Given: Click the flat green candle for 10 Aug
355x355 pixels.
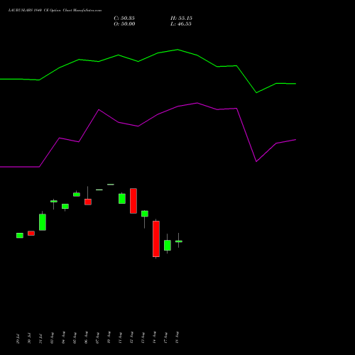Looking at the screenshot, I should pyautogui.click(x=111, y=185).
